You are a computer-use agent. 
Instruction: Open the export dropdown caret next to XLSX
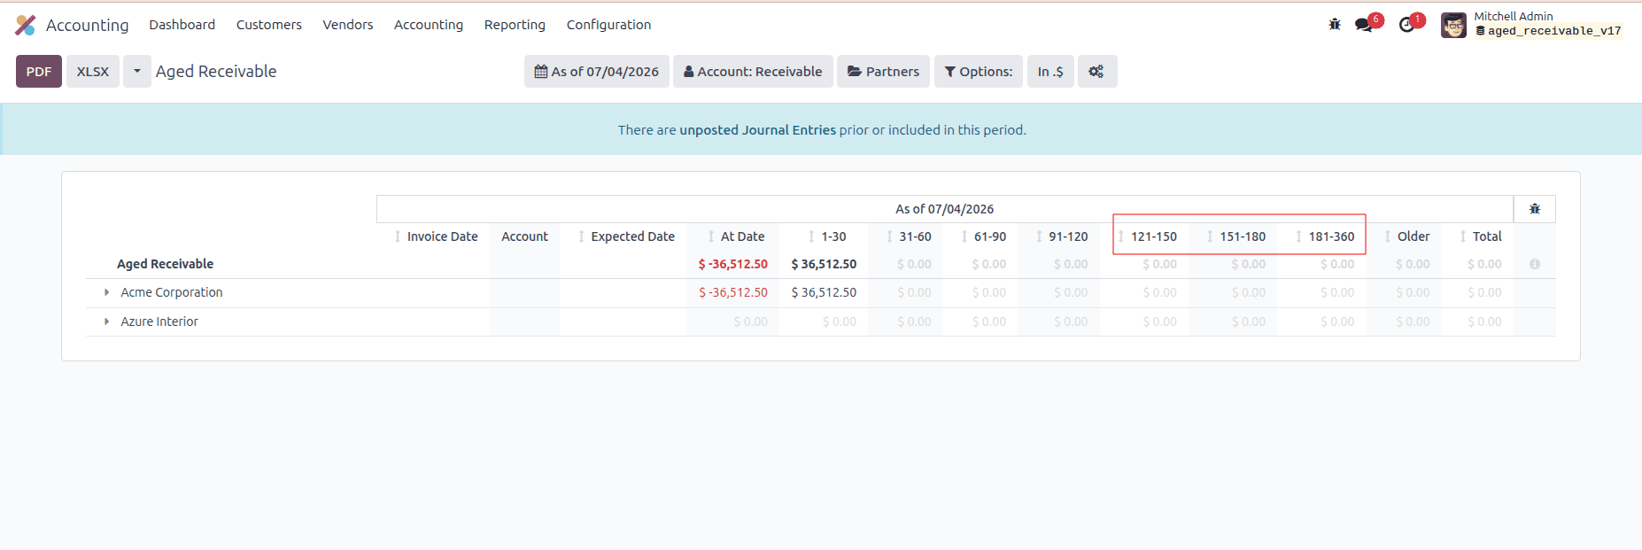(137, 72)
